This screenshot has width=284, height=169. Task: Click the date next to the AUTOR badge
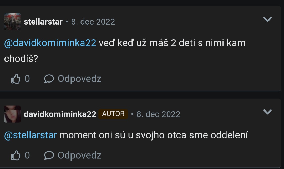click(158, 114)
